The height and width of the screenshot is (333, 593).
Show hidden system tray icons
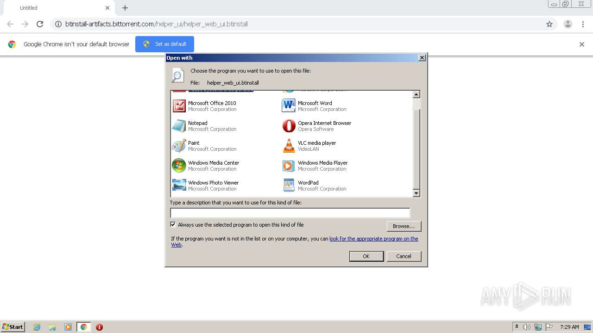[517, 327]
